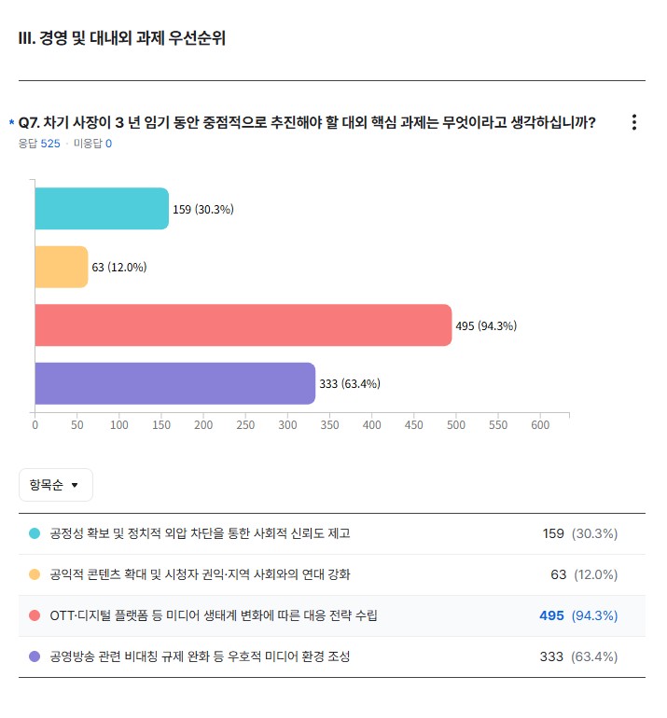Viewport: 667px width, 718px height.
Task: Click the purple bar showing 333 (63.4%)
Action: pyautogui.click(x=175, y=383)
